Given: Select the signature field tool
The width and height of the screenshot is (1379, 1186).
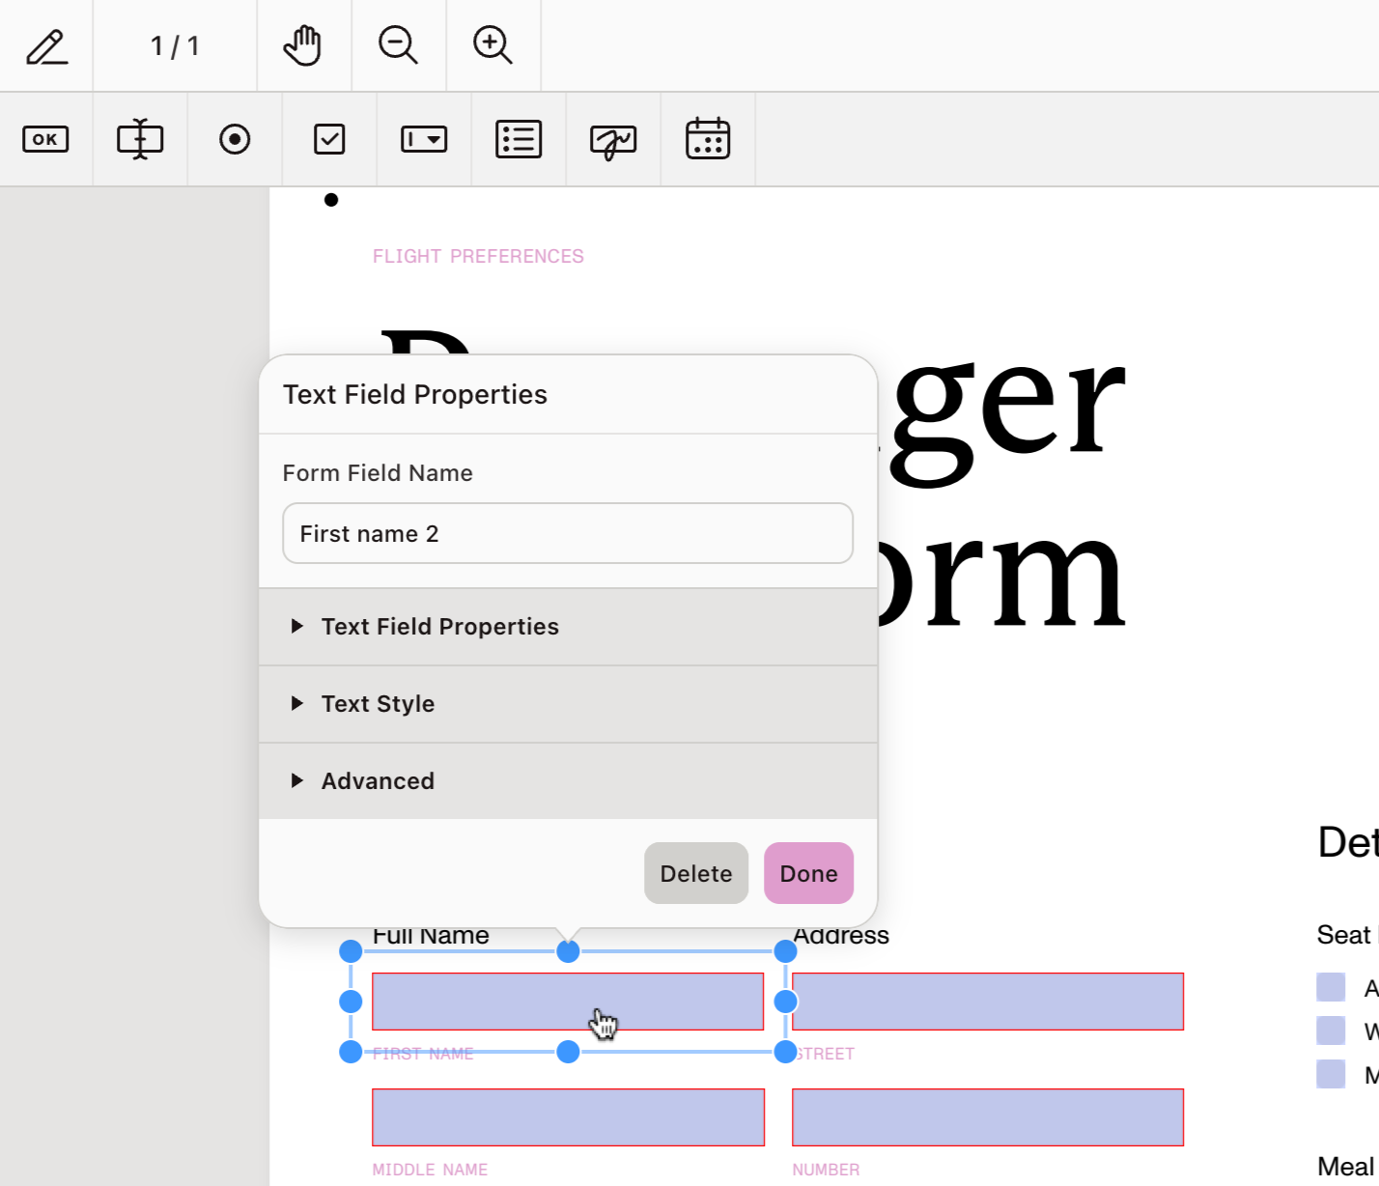Looking at the screenshot, I should 612,139.
